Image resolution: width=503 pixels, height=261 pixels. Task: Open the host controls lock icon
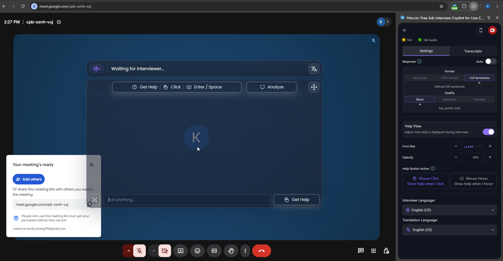[x=386, y=251]
